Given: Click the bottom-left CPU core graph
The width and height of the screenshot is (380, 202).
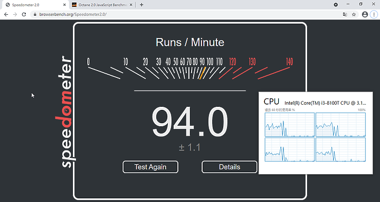Looking at the screenshot, I should 290,149.
